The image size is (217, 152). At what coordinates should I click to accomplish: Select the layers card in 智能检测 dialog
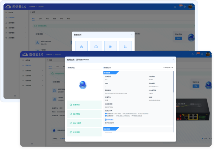81,46
